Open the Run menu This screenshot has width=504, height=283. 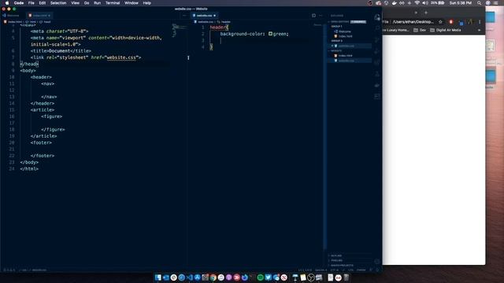(97, 3)
